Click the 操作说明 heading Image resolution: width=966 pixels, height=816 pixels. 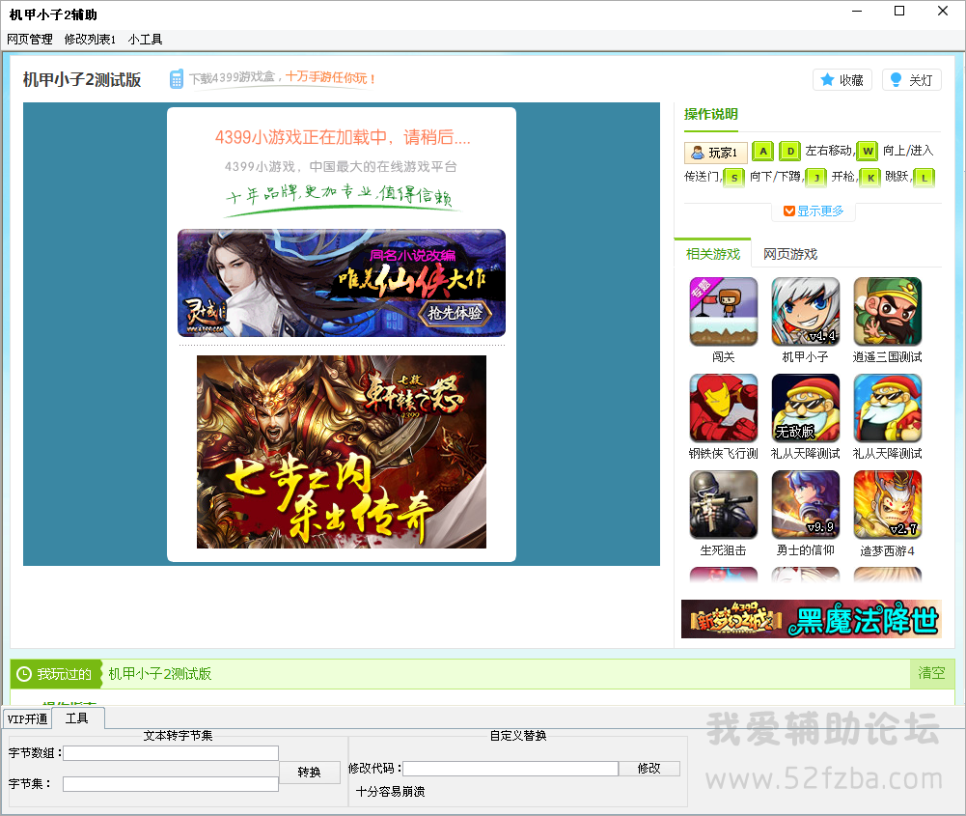(711, 114)
